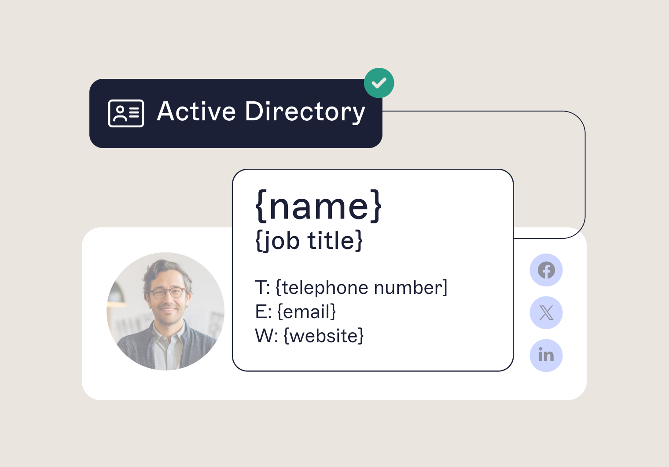Click the word "Directory" in the dark badge
The height and width of the screenshot is (467, 669).
(x=305, y=111)
